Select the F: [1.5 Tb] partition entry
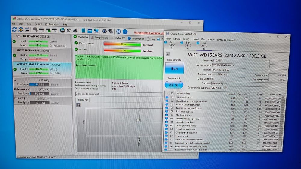301x169 pixels. [x=43, y=101]
